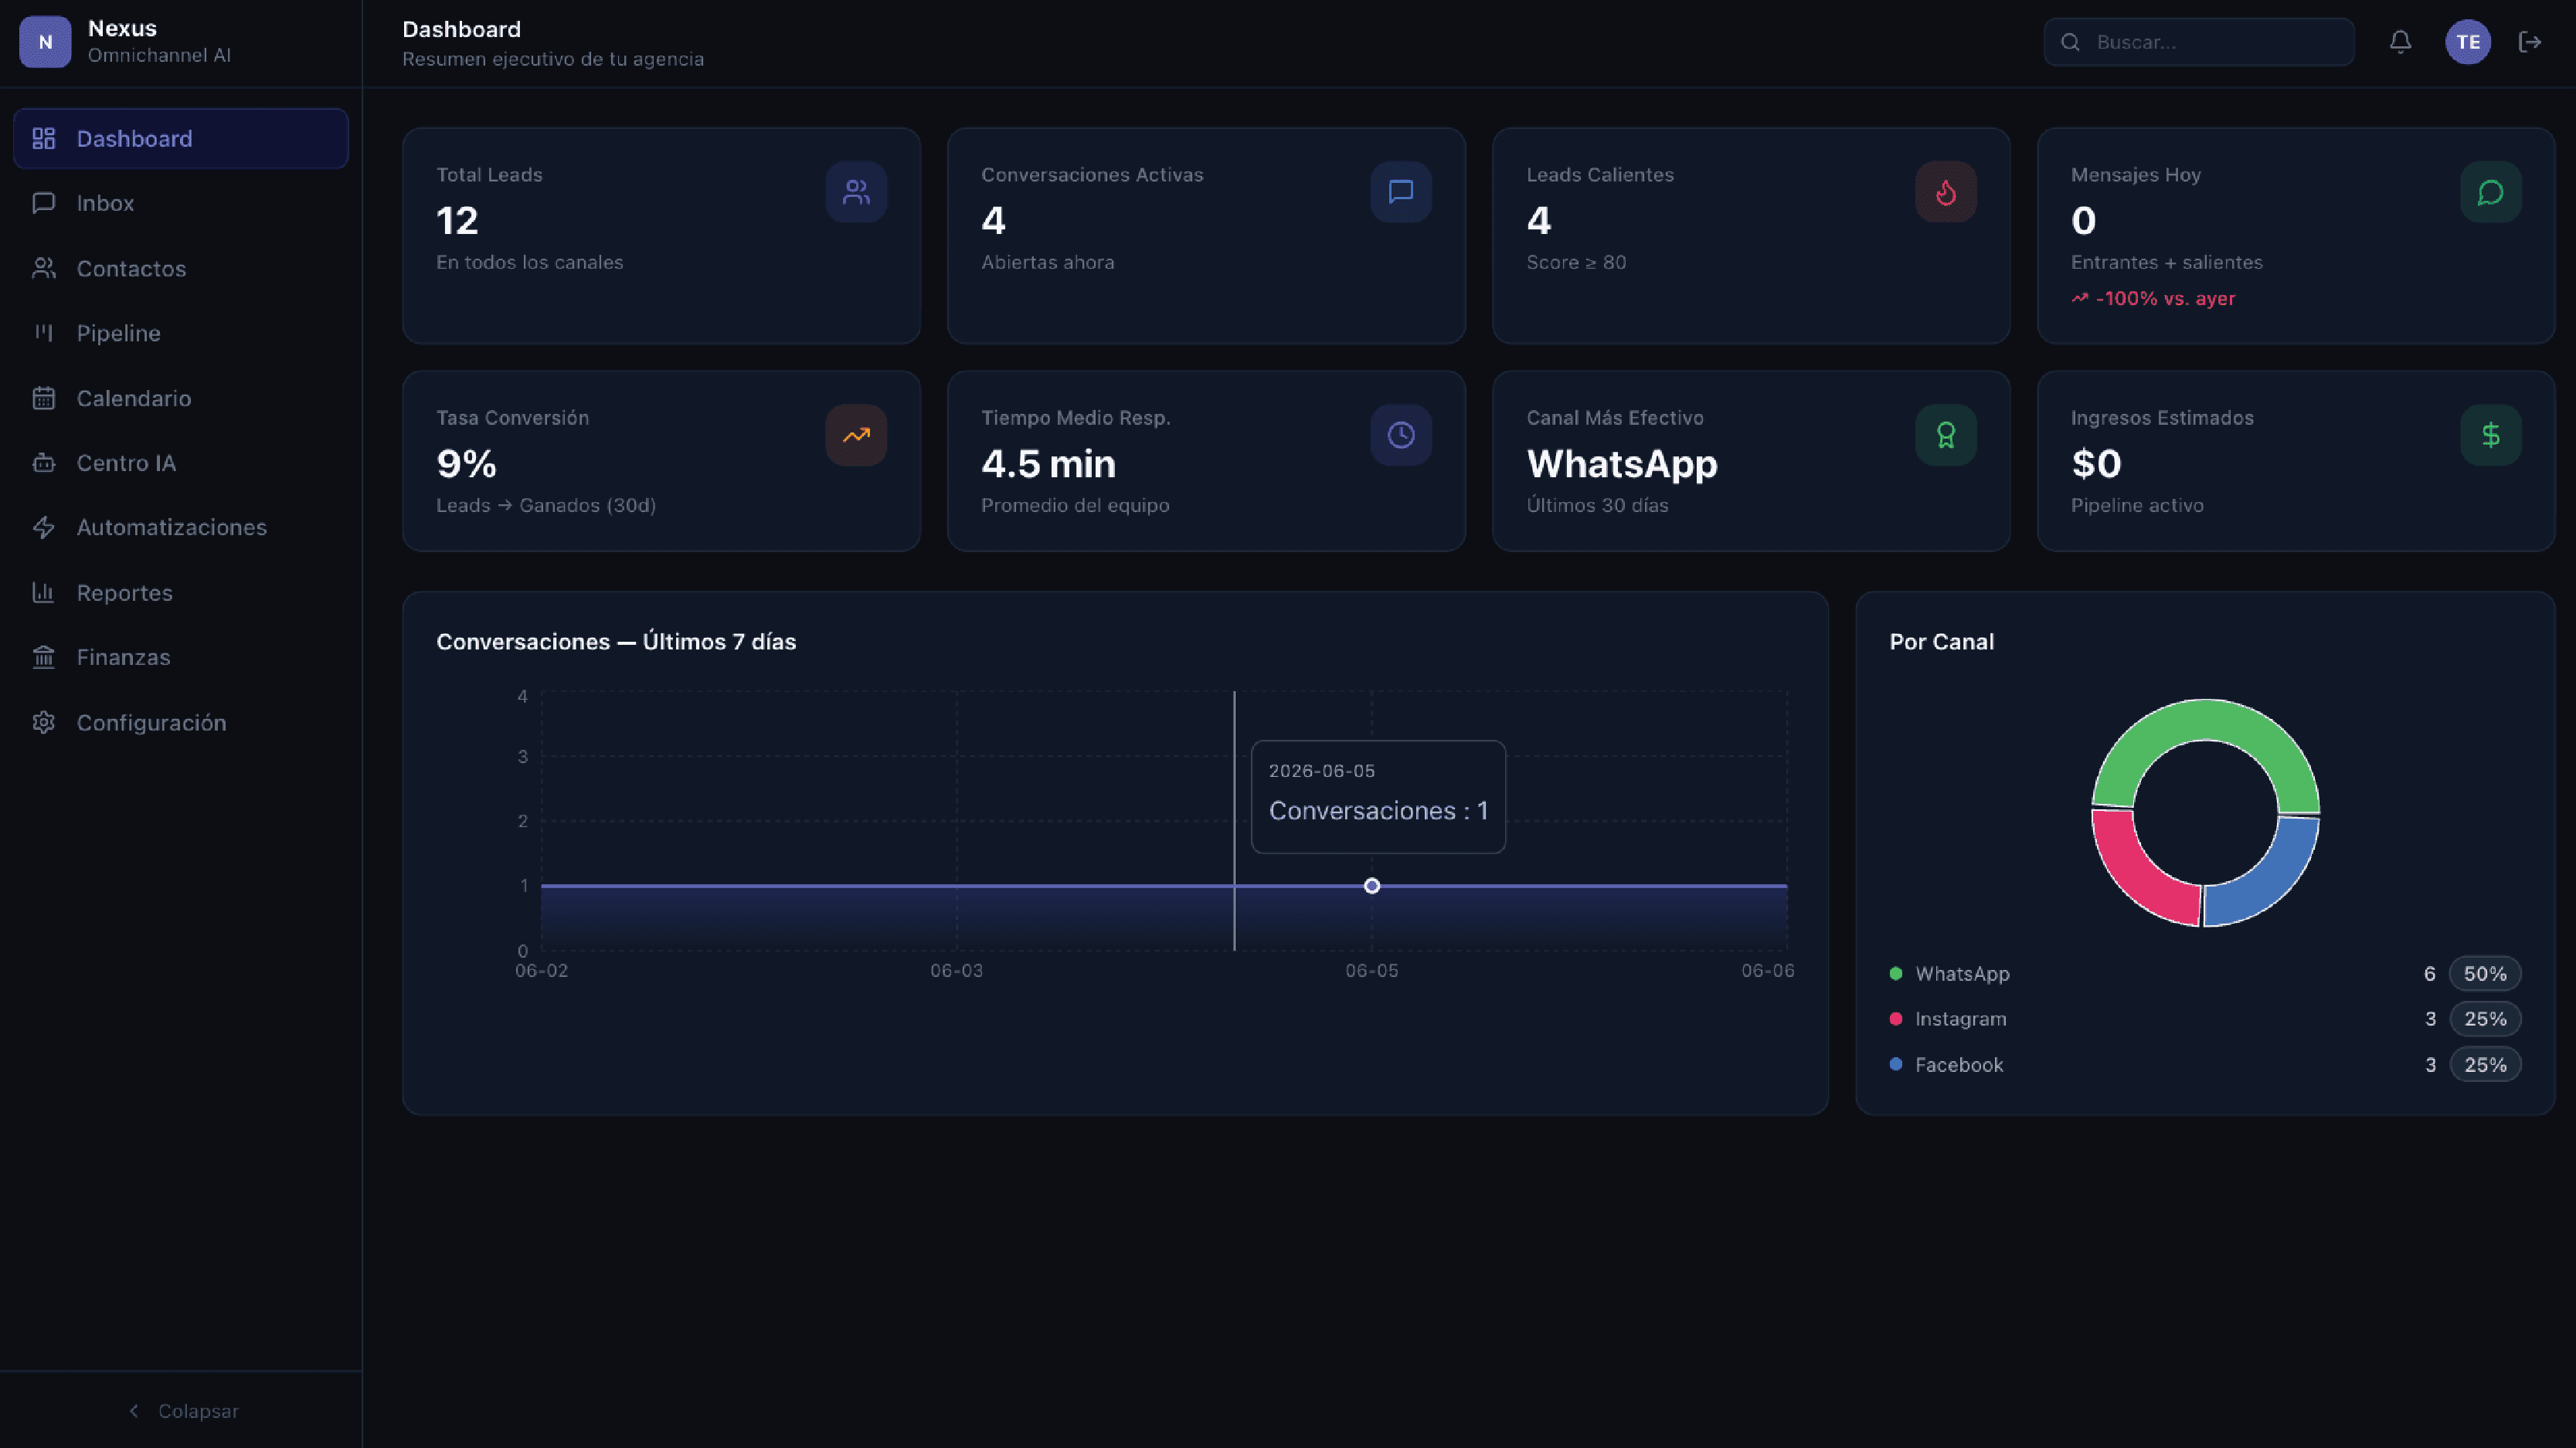Click the Configuración gear icon

[43, 721]
